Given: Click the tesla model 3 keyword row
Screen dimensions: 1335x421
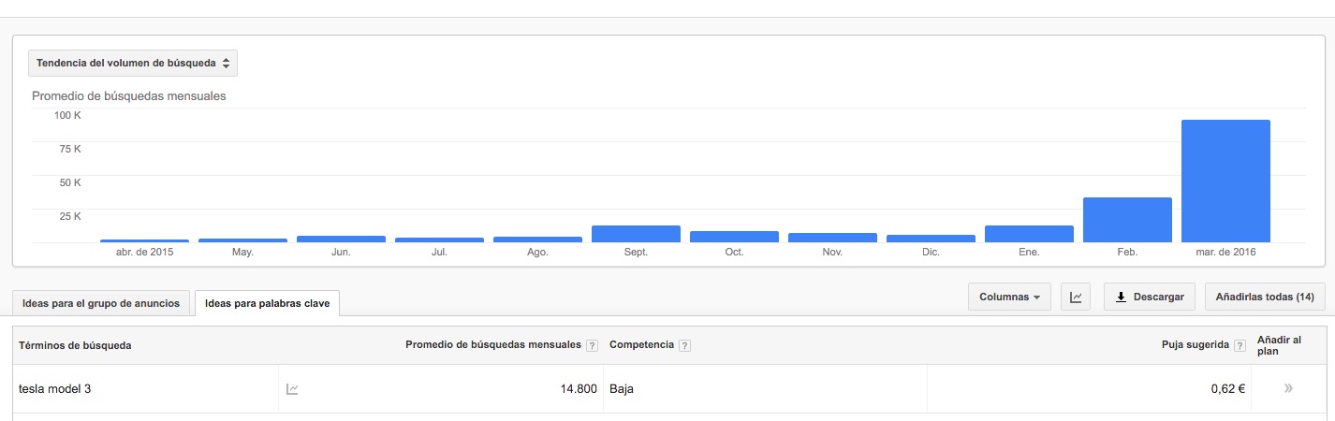Looking at the screenshot, I should click(x=669, y=389).
